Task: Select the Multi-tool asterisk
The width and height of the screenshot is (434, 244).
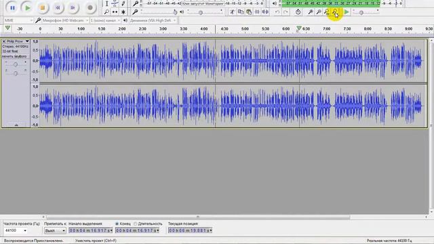Action: 123,12
